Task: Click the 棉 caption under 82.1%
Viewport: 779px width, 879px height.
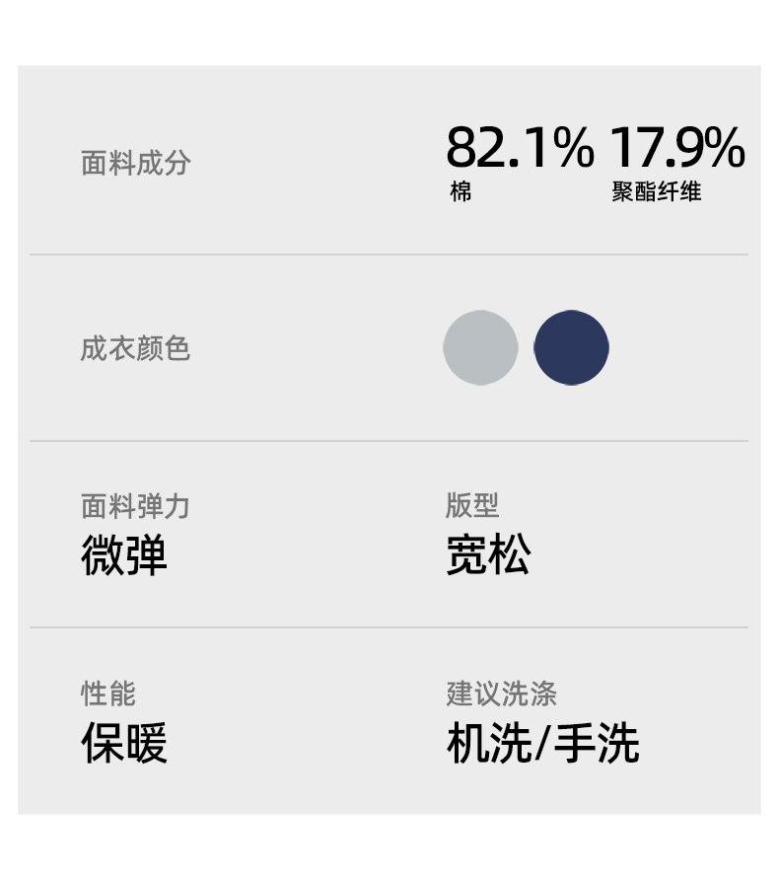Action: click(460, 192)
